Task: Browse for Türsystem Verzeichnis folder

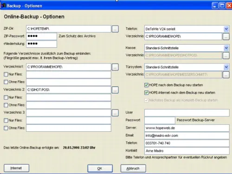Action: (226, 75)
